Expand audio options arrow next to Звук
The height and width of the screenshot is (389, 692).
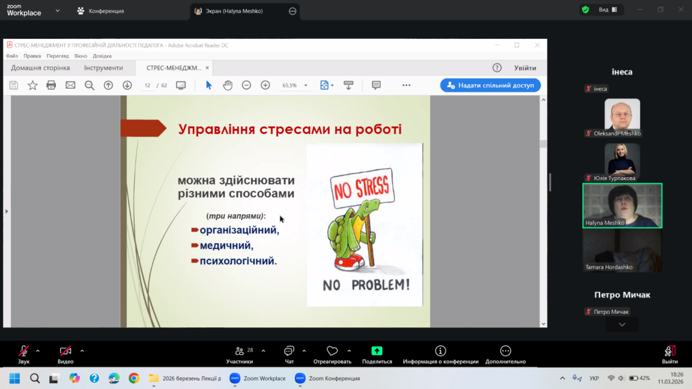38,351
